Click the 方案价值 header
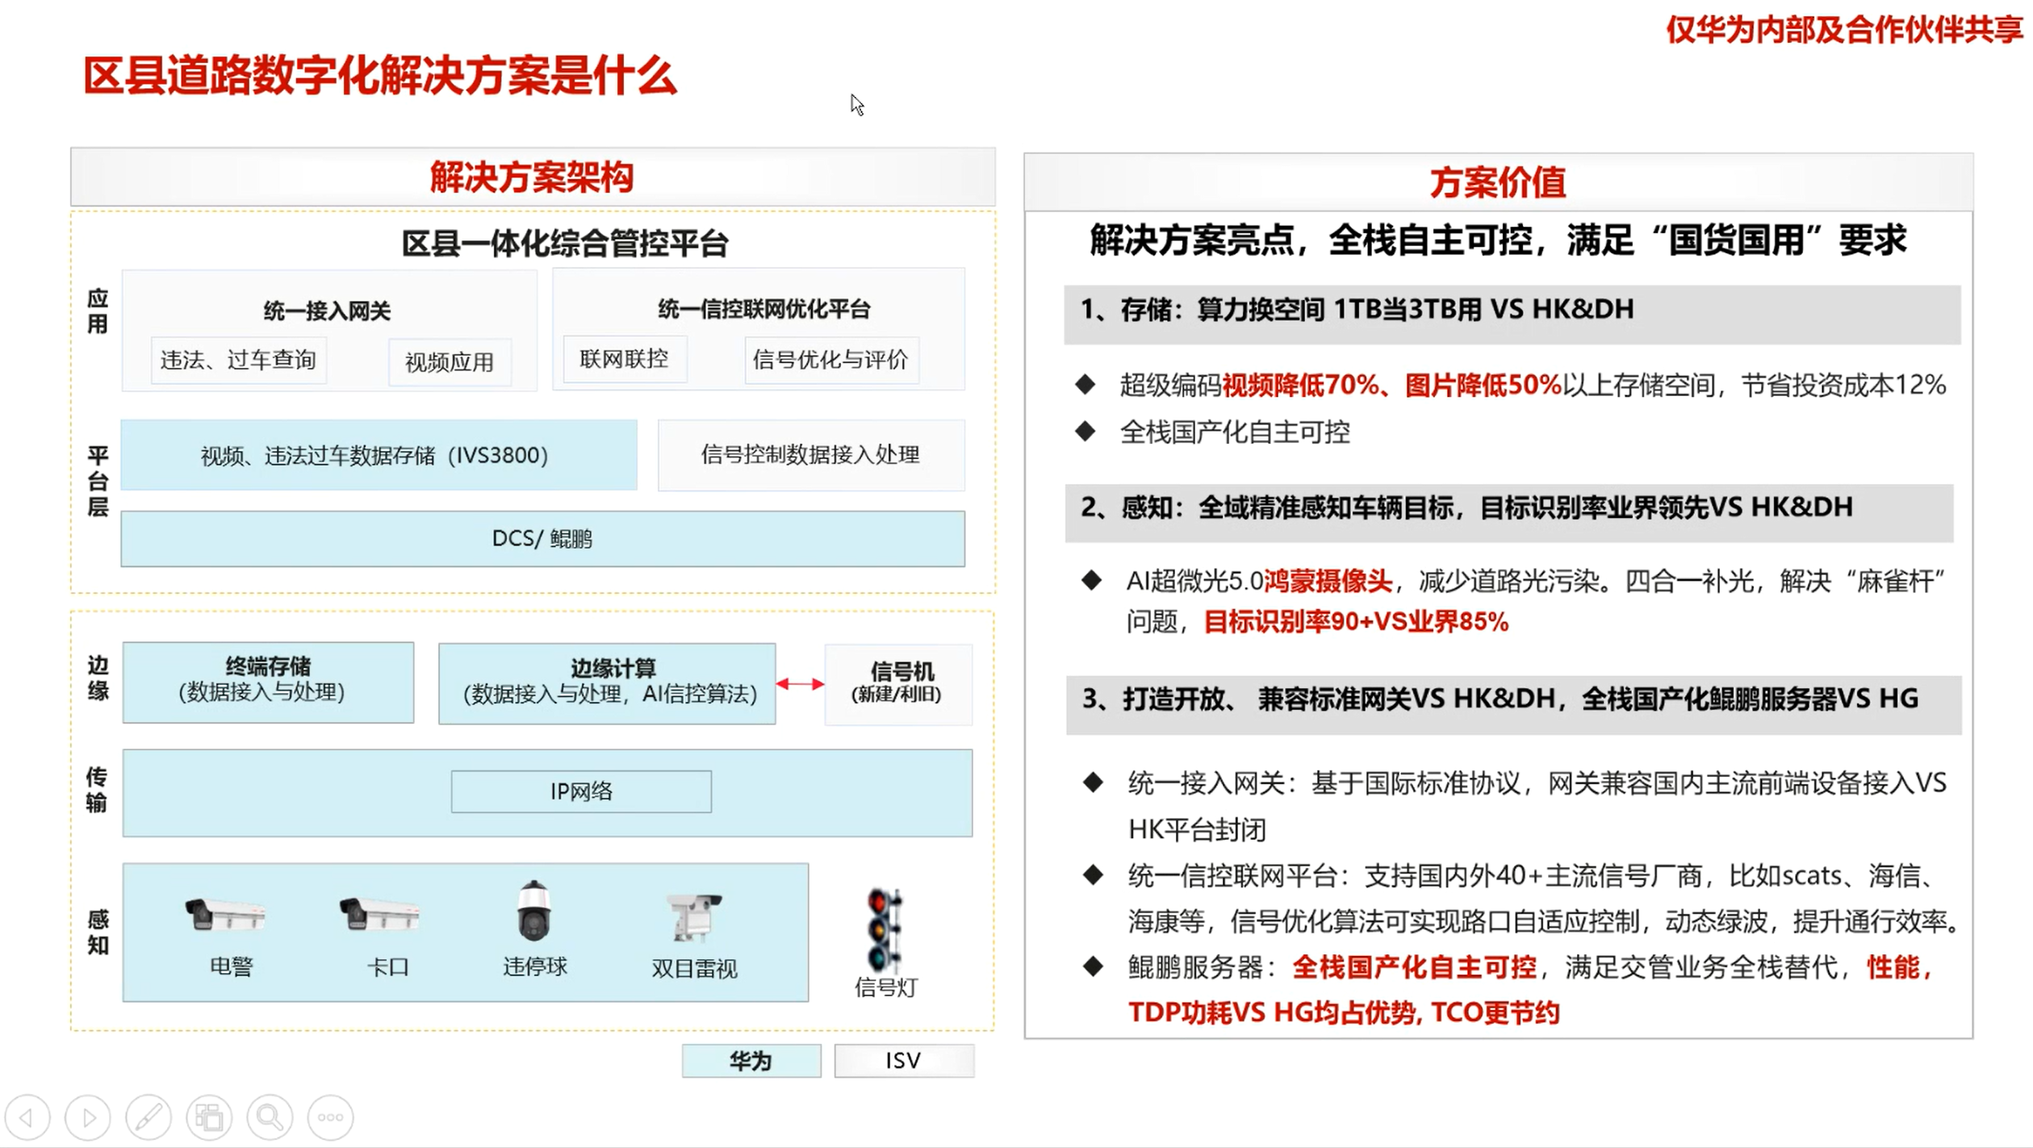The width and height of the screenshot is (2033, 1148). [1497, 182]
